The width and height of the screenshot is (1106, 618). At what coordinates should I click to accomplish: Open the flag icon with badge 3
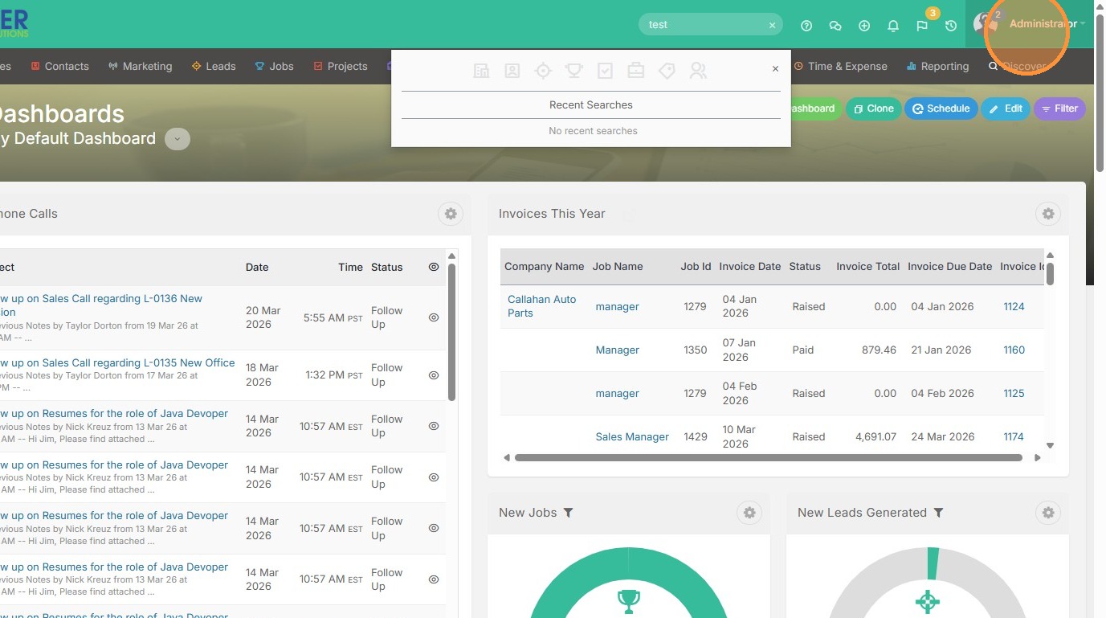pos(922,26)
